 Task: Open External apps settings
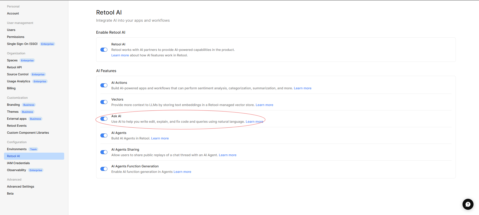[x=17, y=119]
